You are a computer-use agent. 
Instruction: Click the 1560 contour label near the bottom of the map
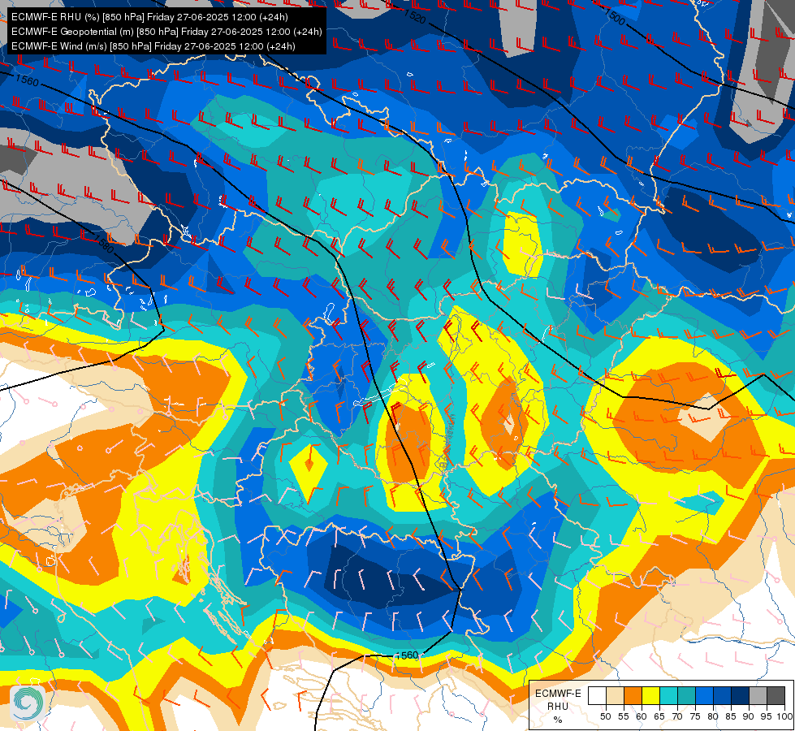coord(407,655)
